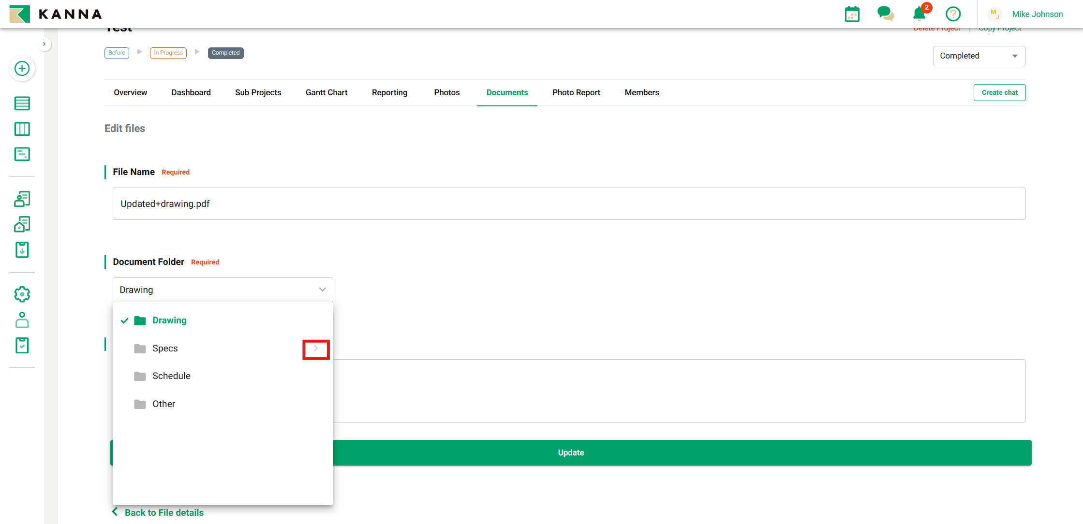This screenshot has width=1083, height=524.
Task: Click the File Name input field
Action: coord(568,204)
